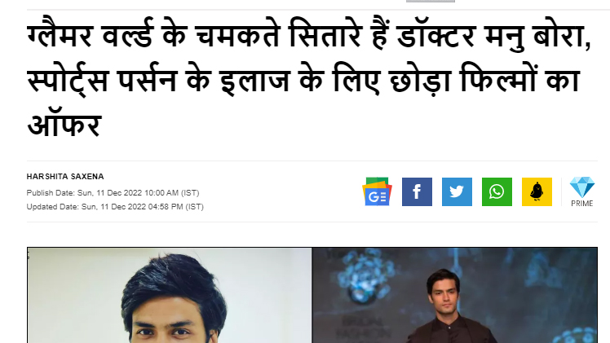Click the Updated Date line

[115, 207]
